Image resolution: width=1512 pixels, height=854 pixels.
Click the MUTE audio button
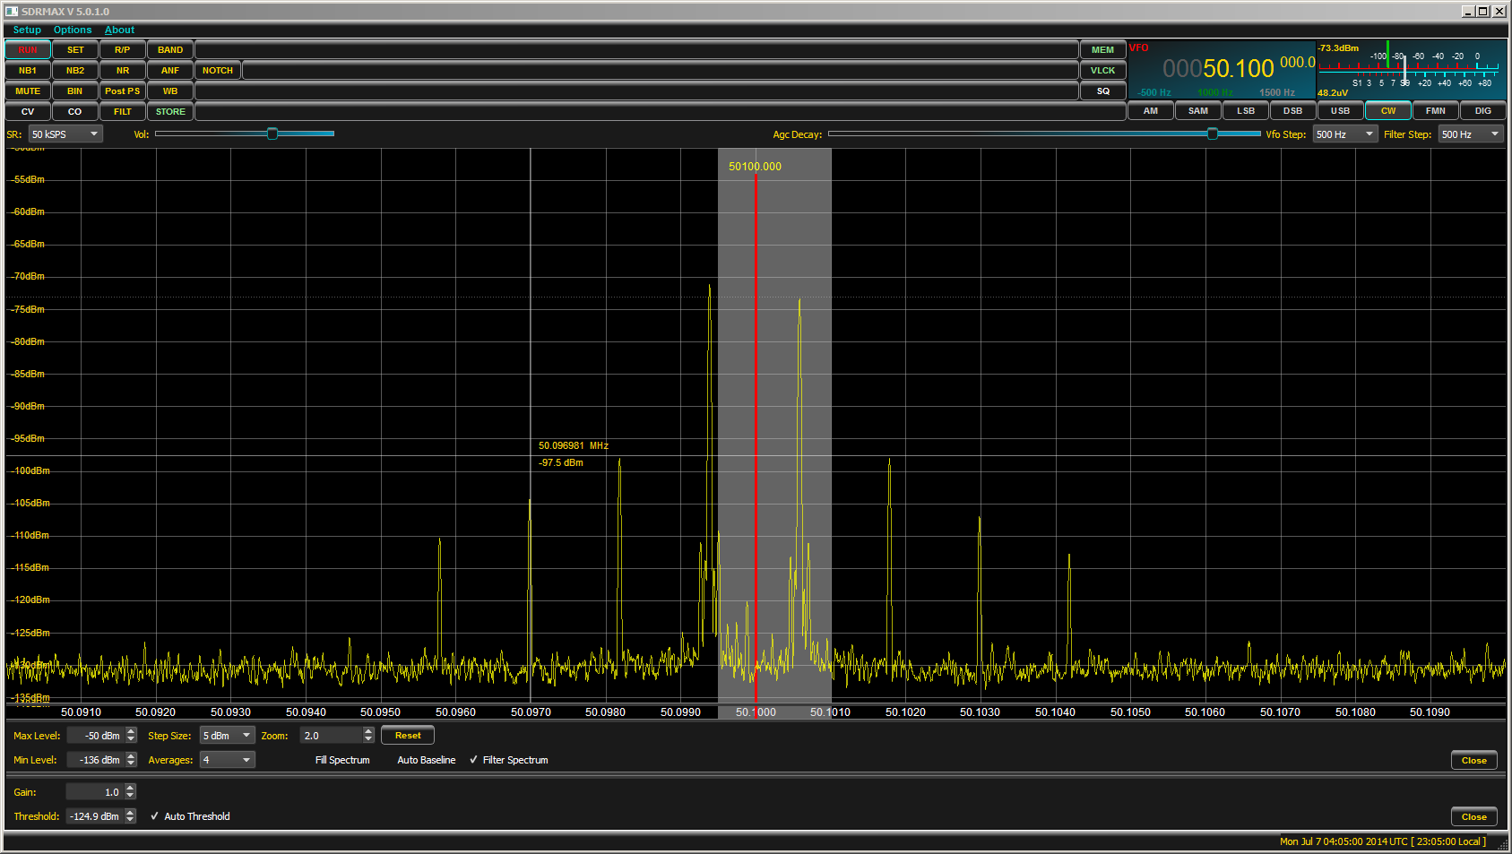tap(28, 91)
